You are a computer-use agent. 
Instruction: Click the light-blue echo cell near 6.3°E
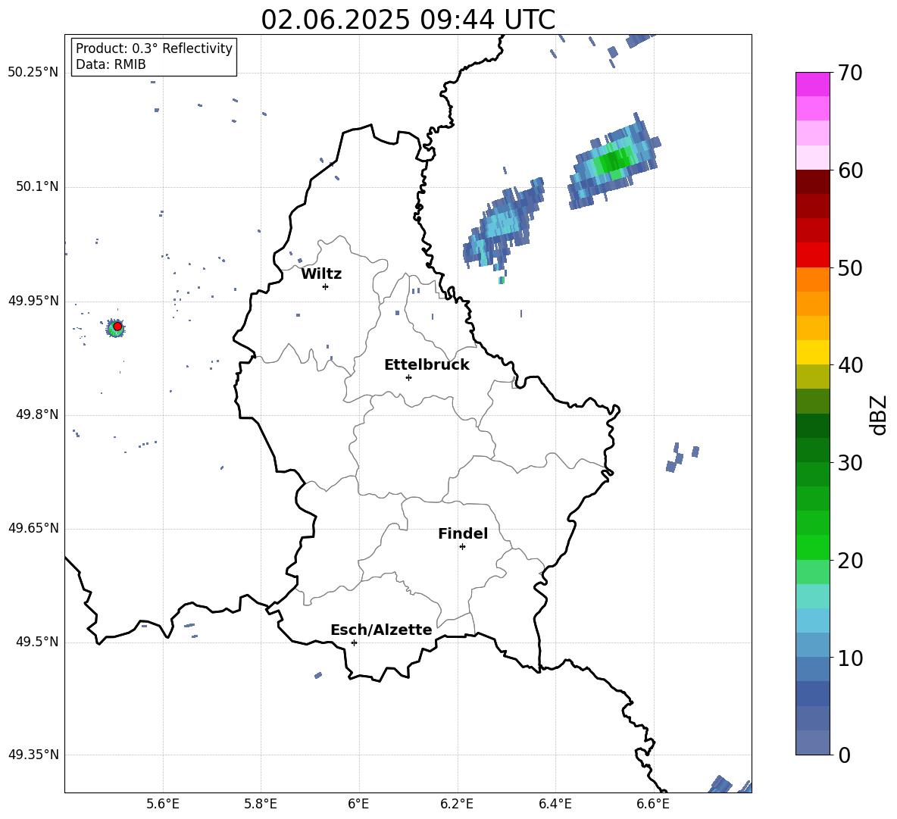503,224
